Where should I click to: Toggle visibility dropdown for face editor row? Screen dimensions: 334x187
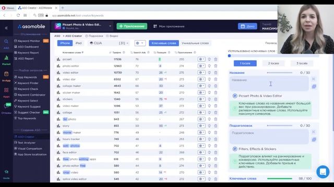(201, 152)
